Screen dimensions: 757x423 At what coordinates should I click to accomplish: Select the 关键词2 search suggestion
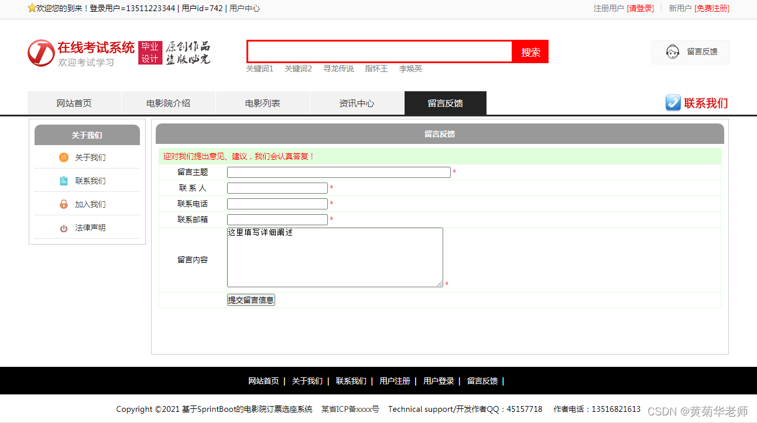click(299, 69)
